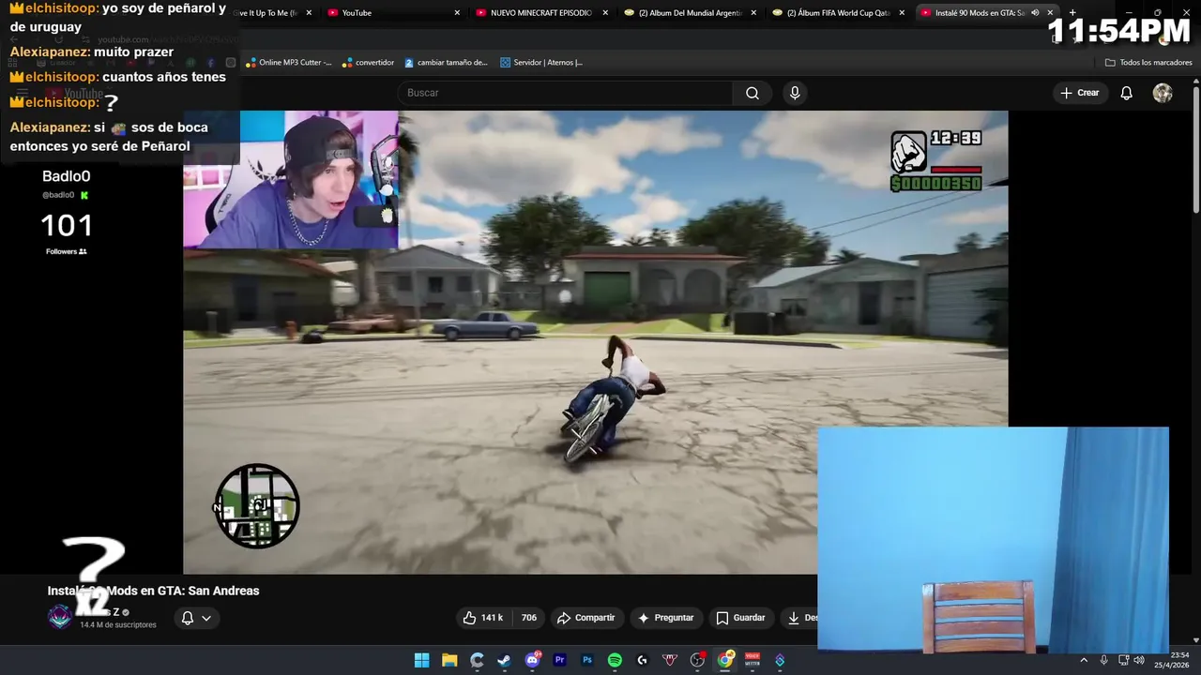This screenshot has height=675, width=1201.
Task: Click the GTA San Andreas video player
Action: click(x=595, y=342)
